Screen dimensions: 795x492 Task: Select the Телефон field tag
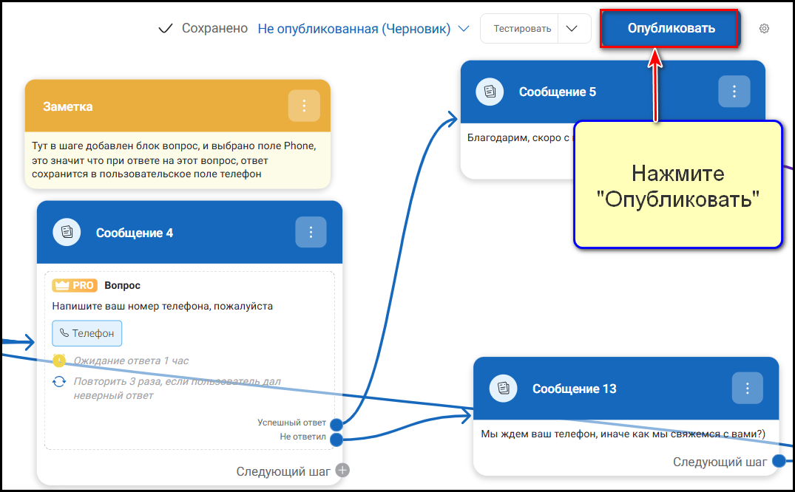click(x=87, y=333)
